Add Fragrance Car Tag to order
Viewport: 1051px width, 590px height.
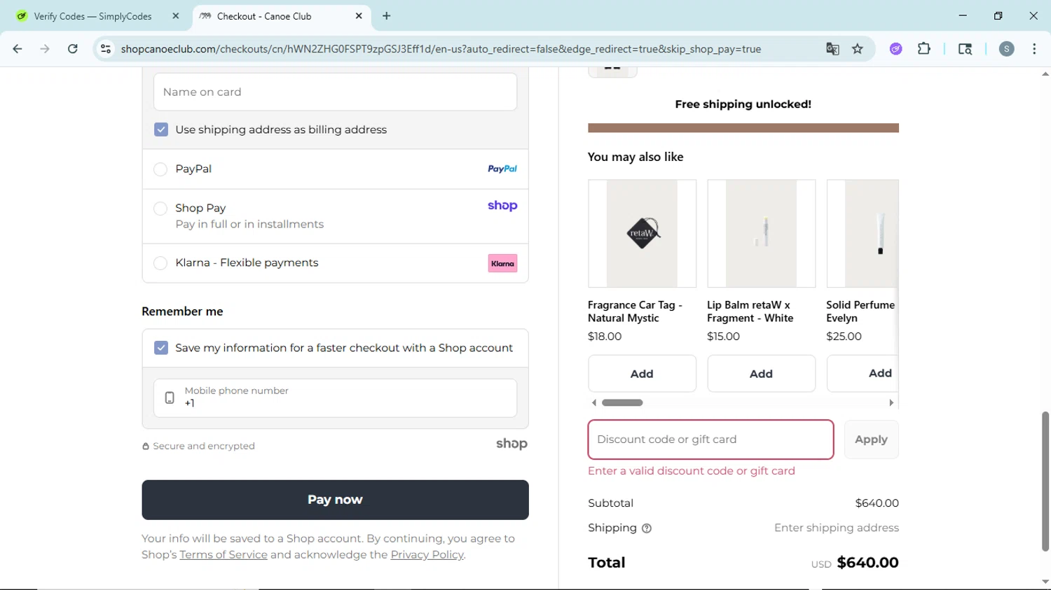642,374
